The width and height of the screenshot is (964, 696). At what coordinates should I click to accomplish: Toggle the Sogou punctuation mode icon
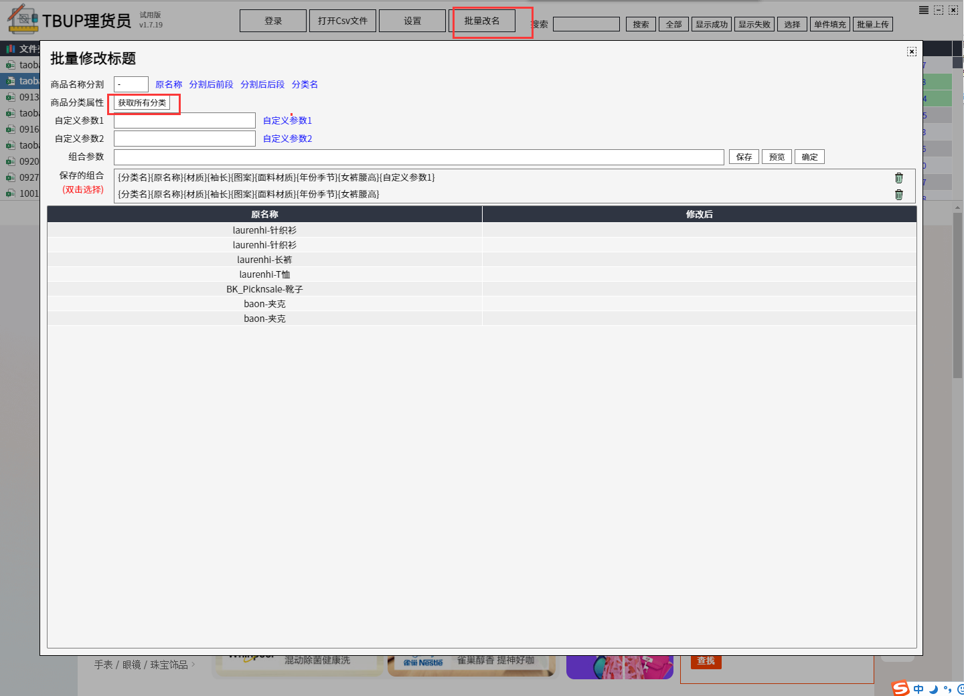click(947, 689)
